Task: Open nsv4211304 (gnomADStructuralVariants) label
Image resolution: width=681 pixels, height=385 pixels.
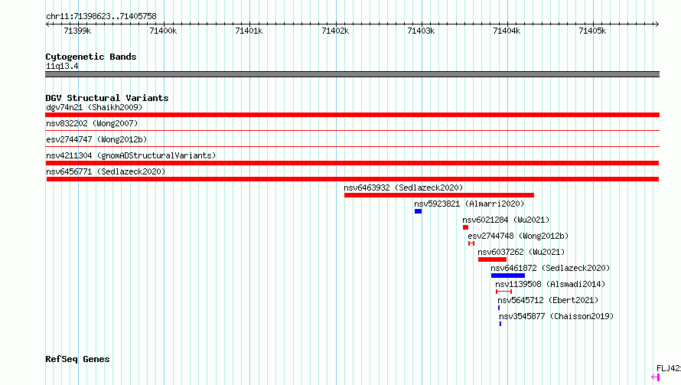Action: point(131,155)
